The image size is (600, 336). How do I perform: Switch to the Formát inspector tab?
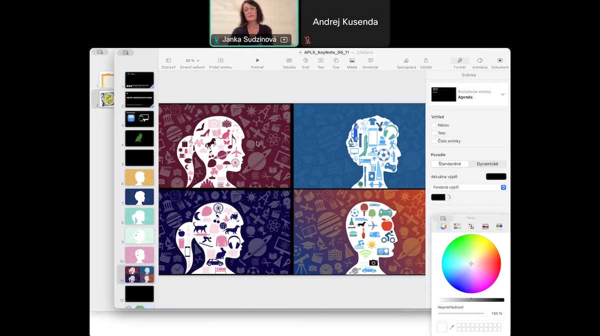point(459,60)
